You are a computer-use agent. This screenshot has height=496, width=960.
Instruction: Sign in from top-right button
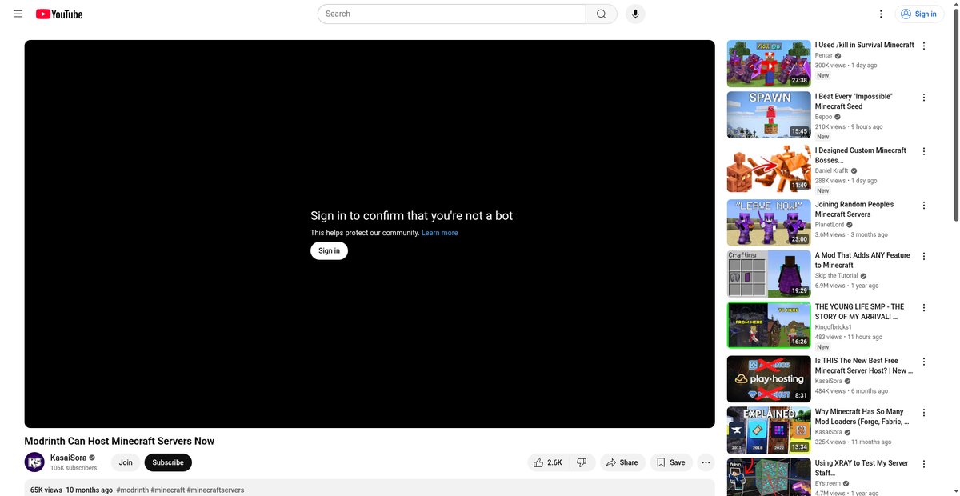click(918, 14)
